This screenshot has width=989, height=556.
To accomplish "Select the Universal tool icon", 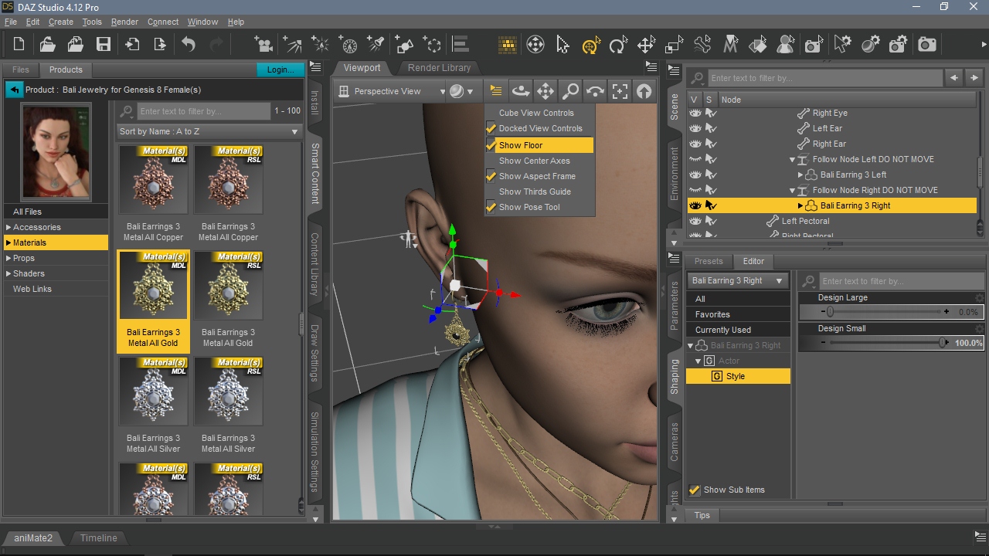I will click(591, 45).
